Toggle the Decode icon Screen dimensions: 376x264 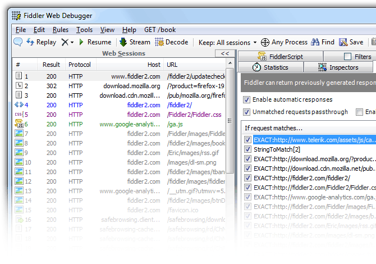(x=159, y=42)
